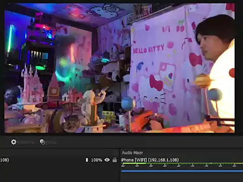
Task: Hide the phone source with the eye icon
Action: point(107,160)
